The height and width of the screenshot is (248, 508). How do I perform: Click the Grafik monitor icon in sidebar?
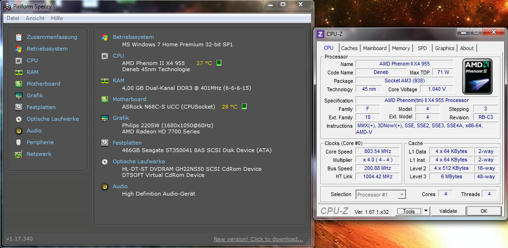[19, 95]
